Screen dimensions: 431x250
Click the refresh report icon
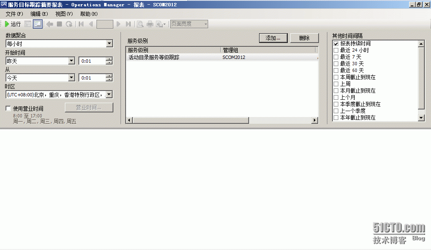[69, 24]
